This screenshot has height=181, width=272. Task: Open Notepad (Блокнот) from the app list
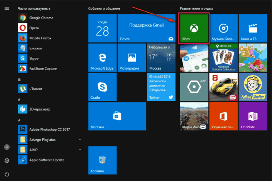(49, 48)
